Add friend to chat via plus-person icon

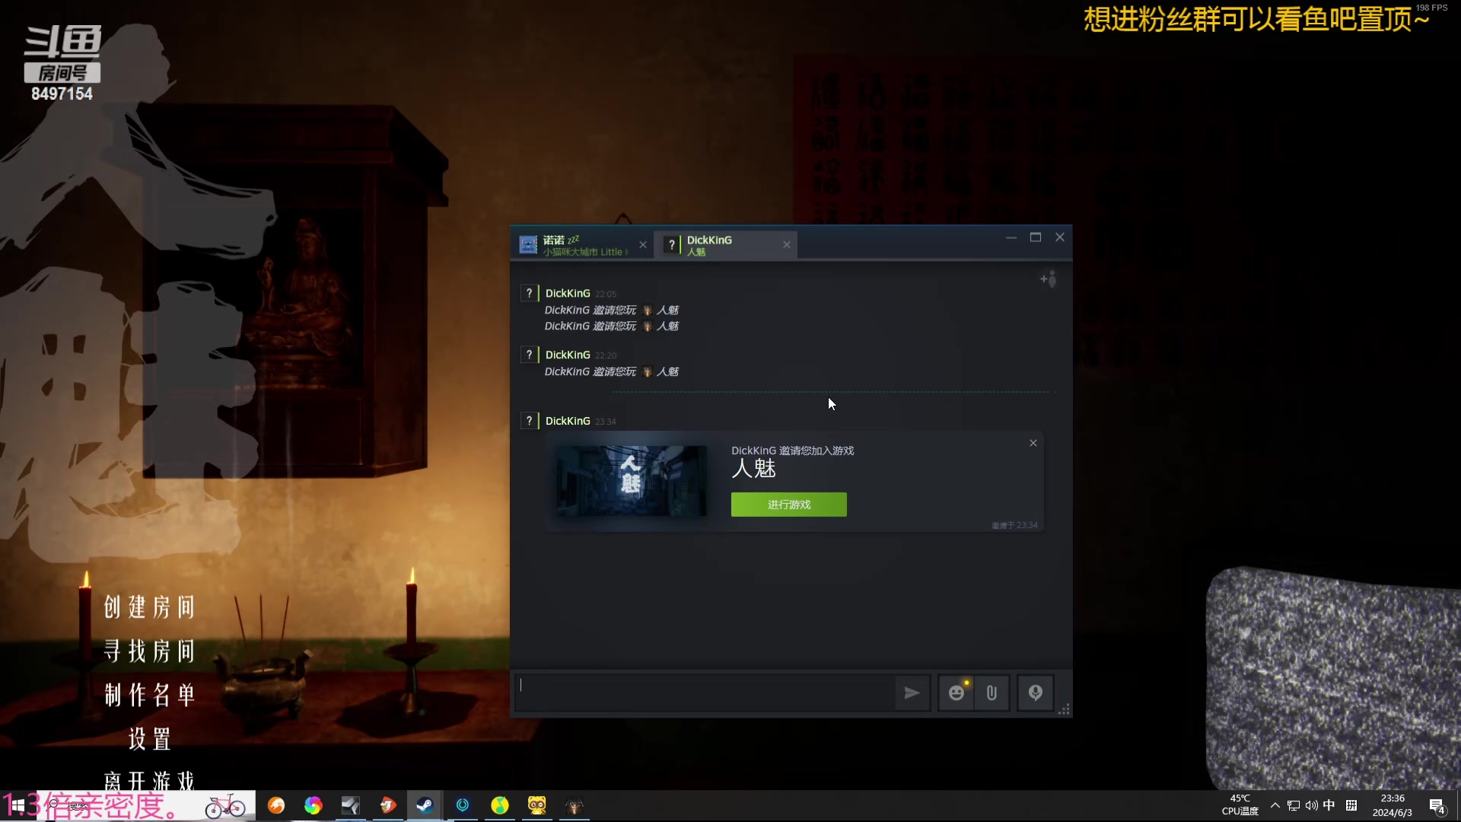coord(1049,279)
